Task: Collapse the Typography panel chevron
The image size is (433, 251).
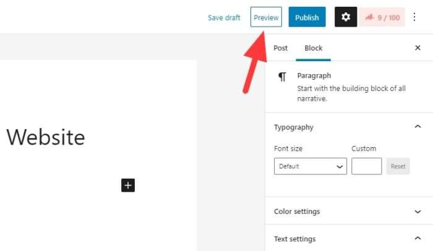Action: (418, 127)
